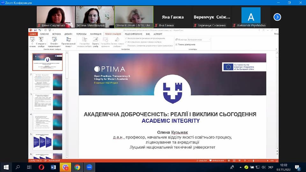Click Save icon in quick access toolbar
The image size is (306, 172).
[x=35, y=30]
